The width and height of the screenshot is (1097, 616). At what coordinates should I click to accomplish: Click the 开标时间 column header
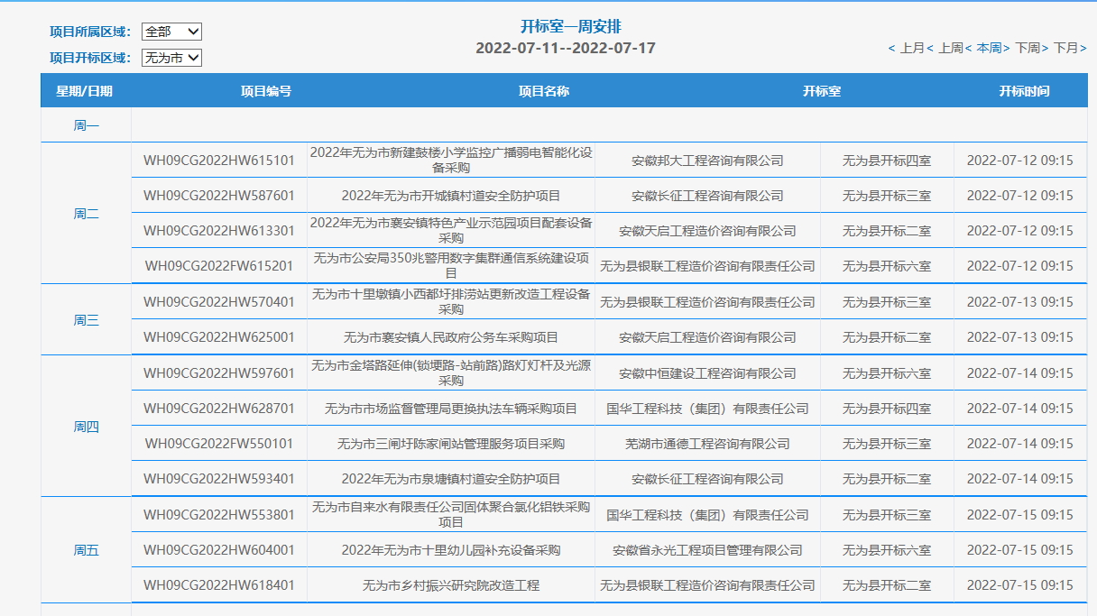coord(1024,91)
